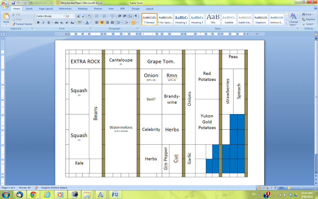Open Internet Explorer from the taskbar
The height and width of the screenshot is (199, 318).
[x=47, y=195]
